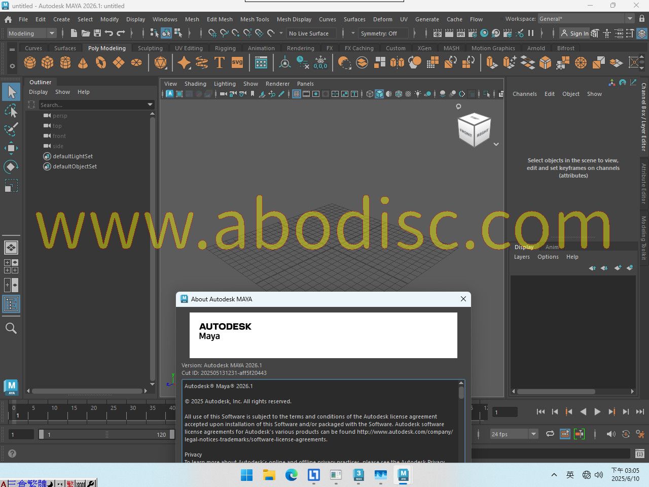Go to end of playback range

click(x=640, y=412)
